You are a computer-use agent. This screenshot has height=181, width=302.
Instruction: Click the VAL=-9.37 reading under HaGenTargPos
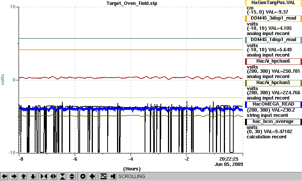coord(277,12)
